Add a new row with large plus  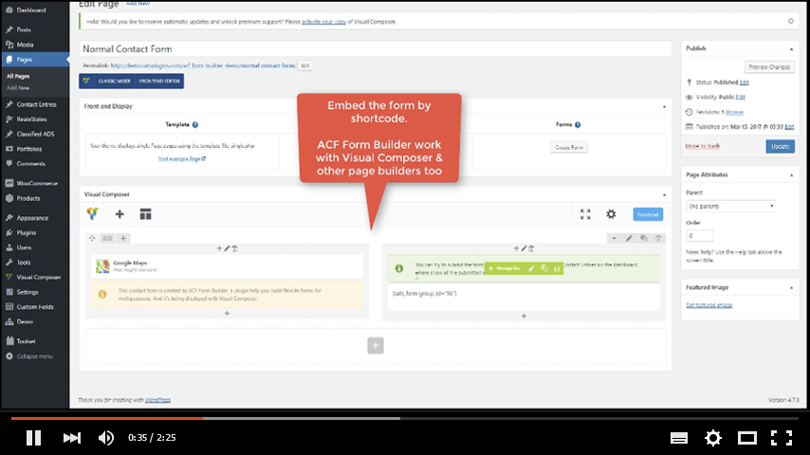coord(376,345)
